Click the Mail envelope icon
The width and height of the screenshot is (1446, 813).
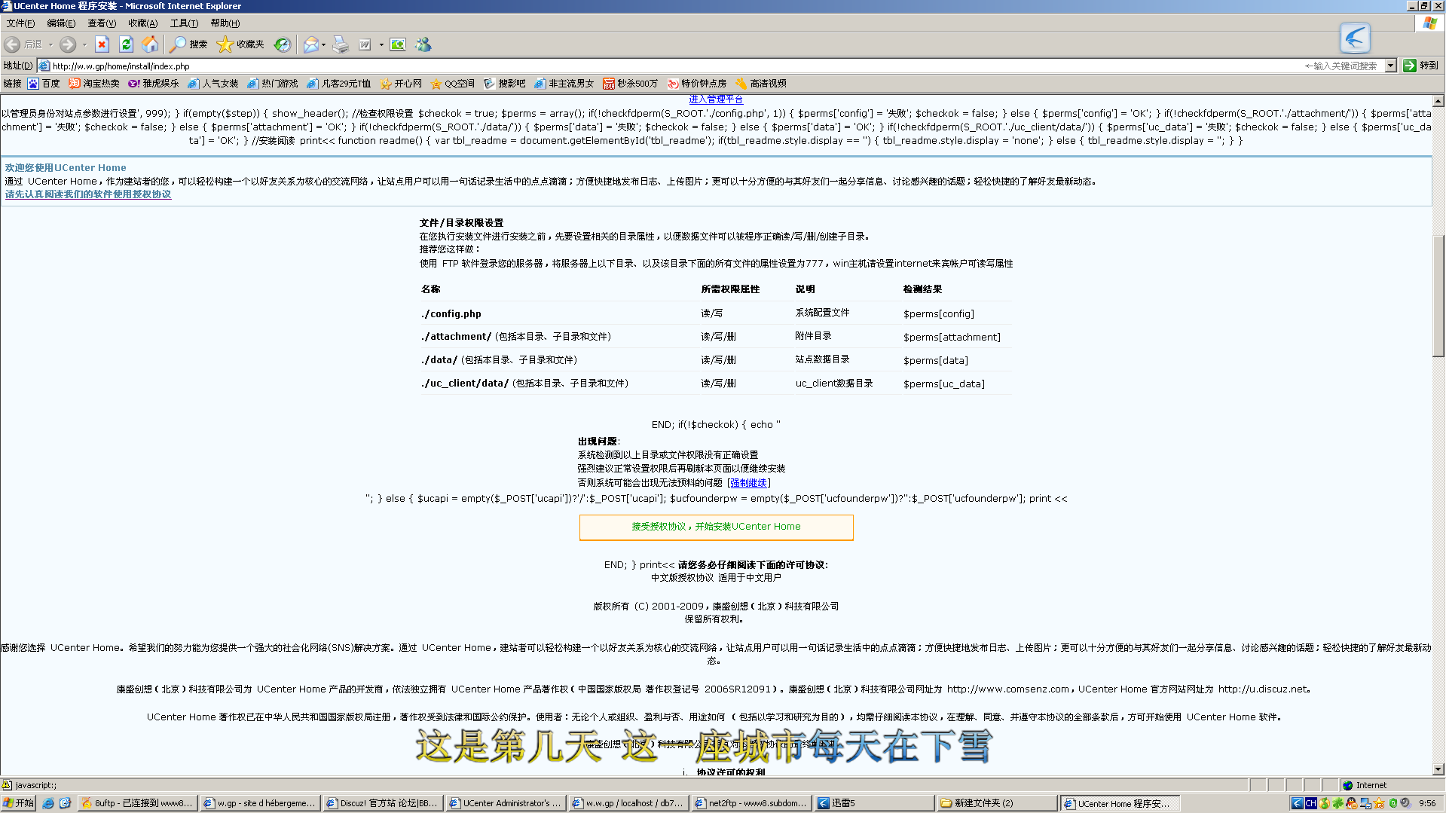point(310,44)
